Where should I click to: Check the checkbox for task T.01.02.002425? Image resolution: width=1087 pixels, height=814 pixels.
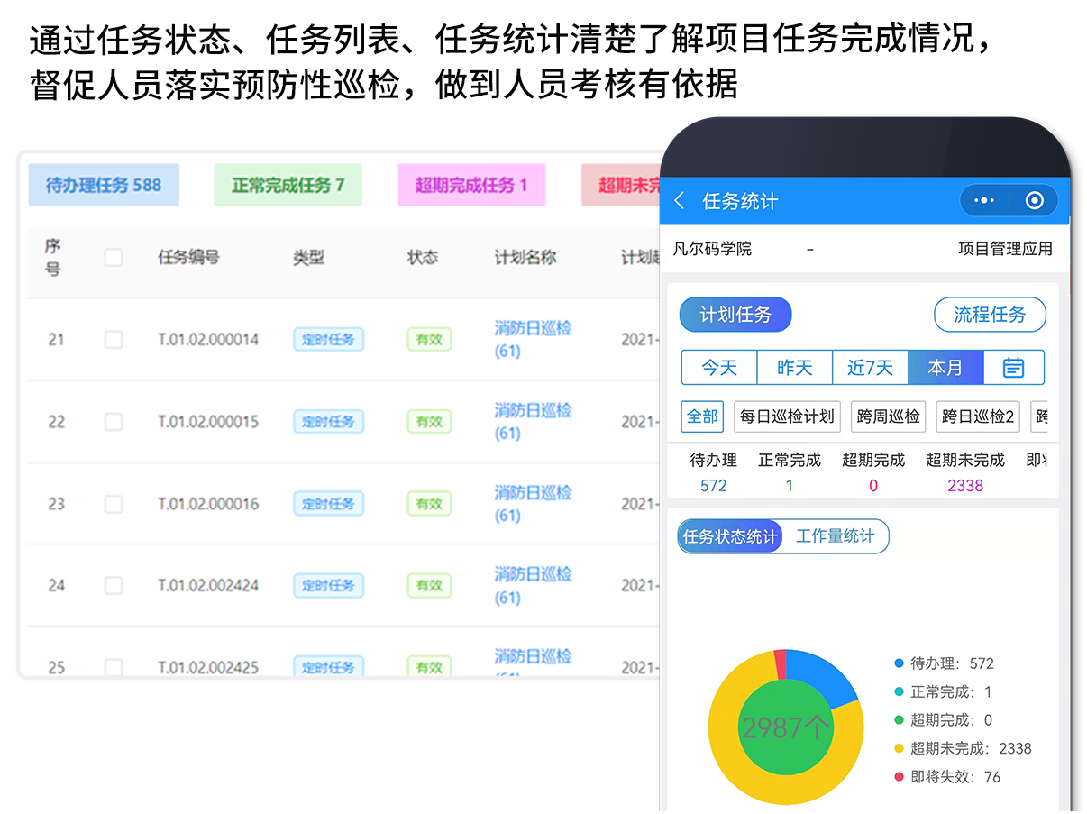coord(114,667)
